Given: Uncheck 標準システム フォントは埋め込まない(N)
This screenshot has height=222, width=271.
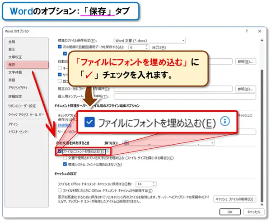Looking at the screenshot, I should coord(65,164).
